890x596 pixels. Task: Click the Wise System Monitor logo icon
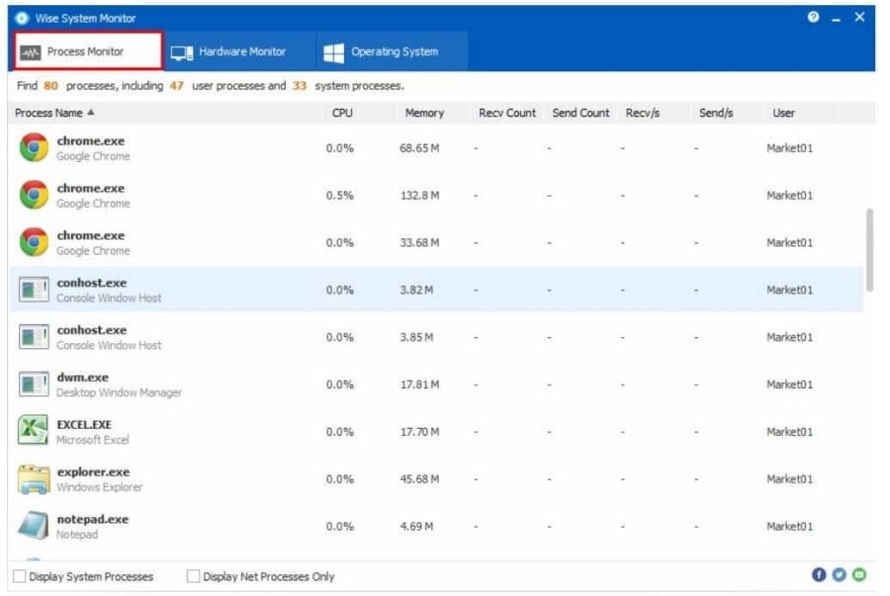[x=22, y=18]
